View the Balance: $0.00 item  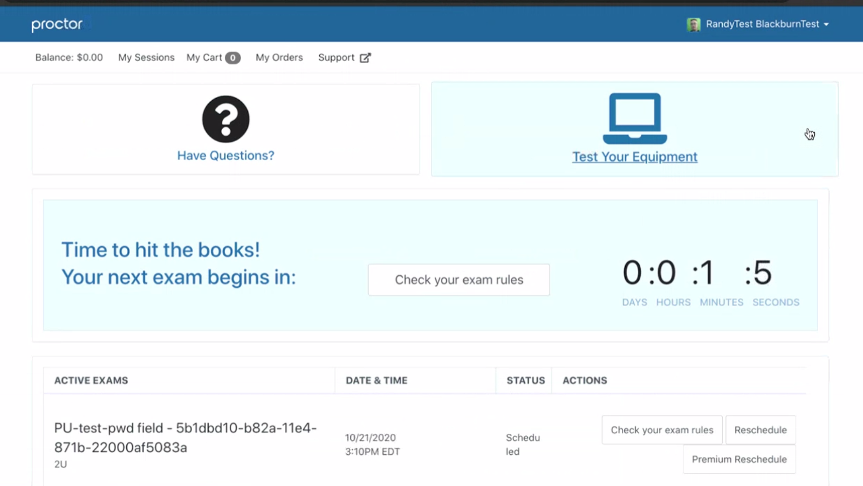coord(69,58)
